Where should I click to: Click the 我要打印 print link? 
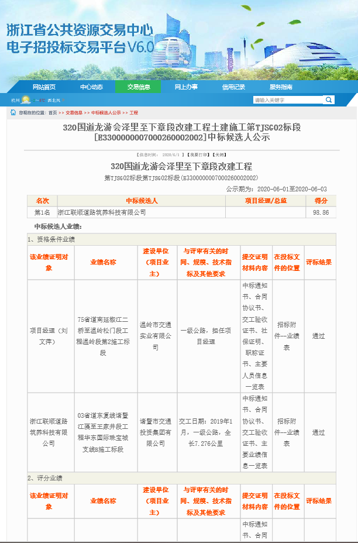197,154
